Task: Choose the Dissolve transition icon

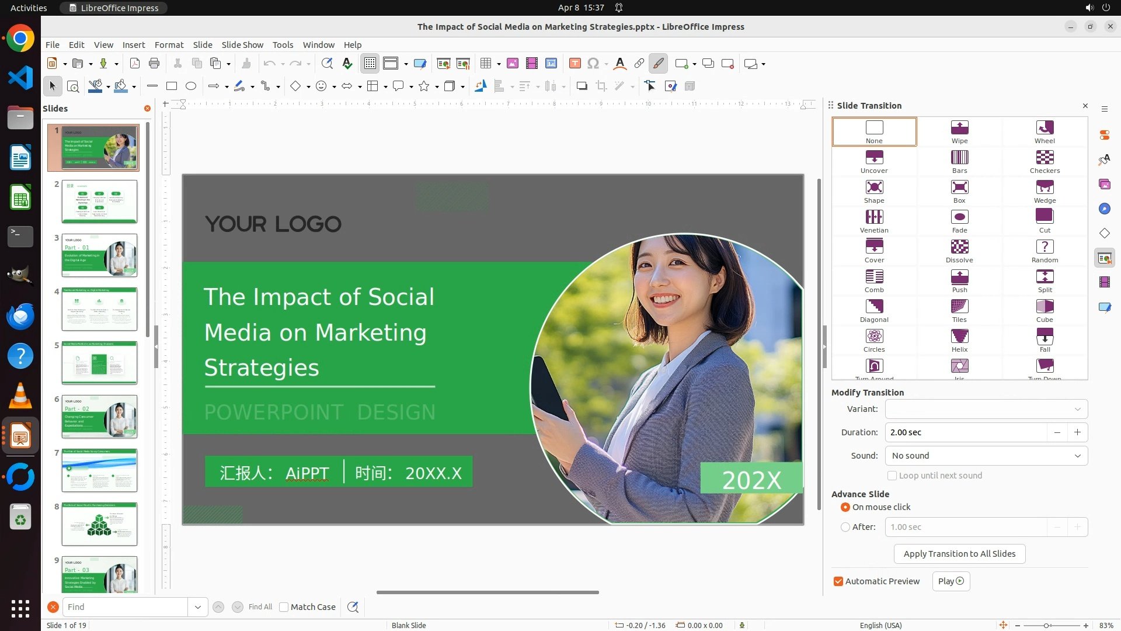Action: point(959,250)
